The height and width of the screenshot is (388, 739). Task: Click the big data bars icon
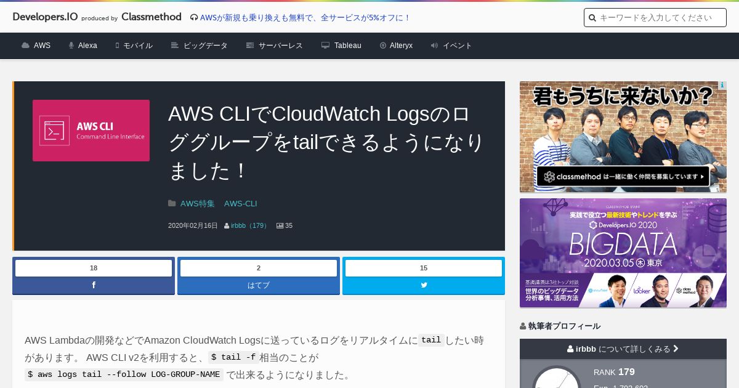(175, 46)
